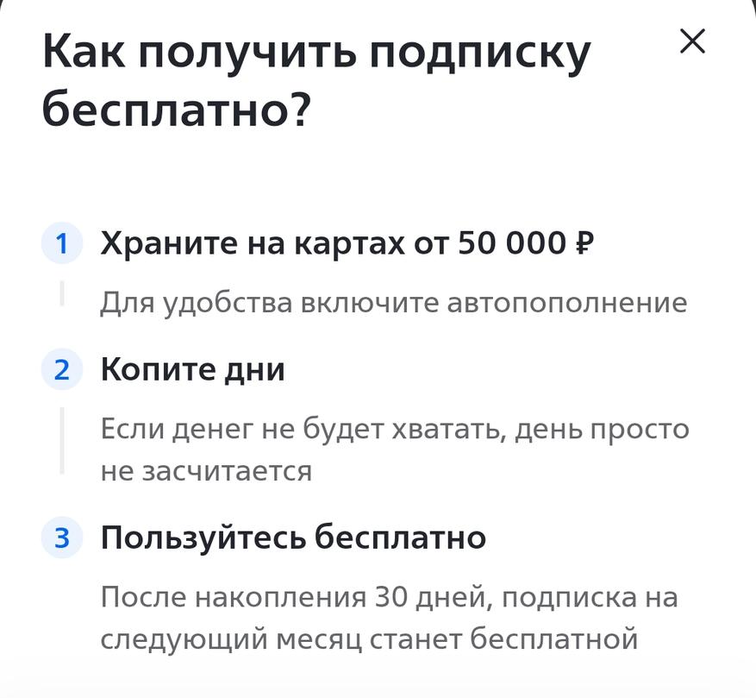The width and height of the screenshot is (756, 698).
Task: Click the step 3 number circle
Action: pyautogui.click(x=61, y=538)
